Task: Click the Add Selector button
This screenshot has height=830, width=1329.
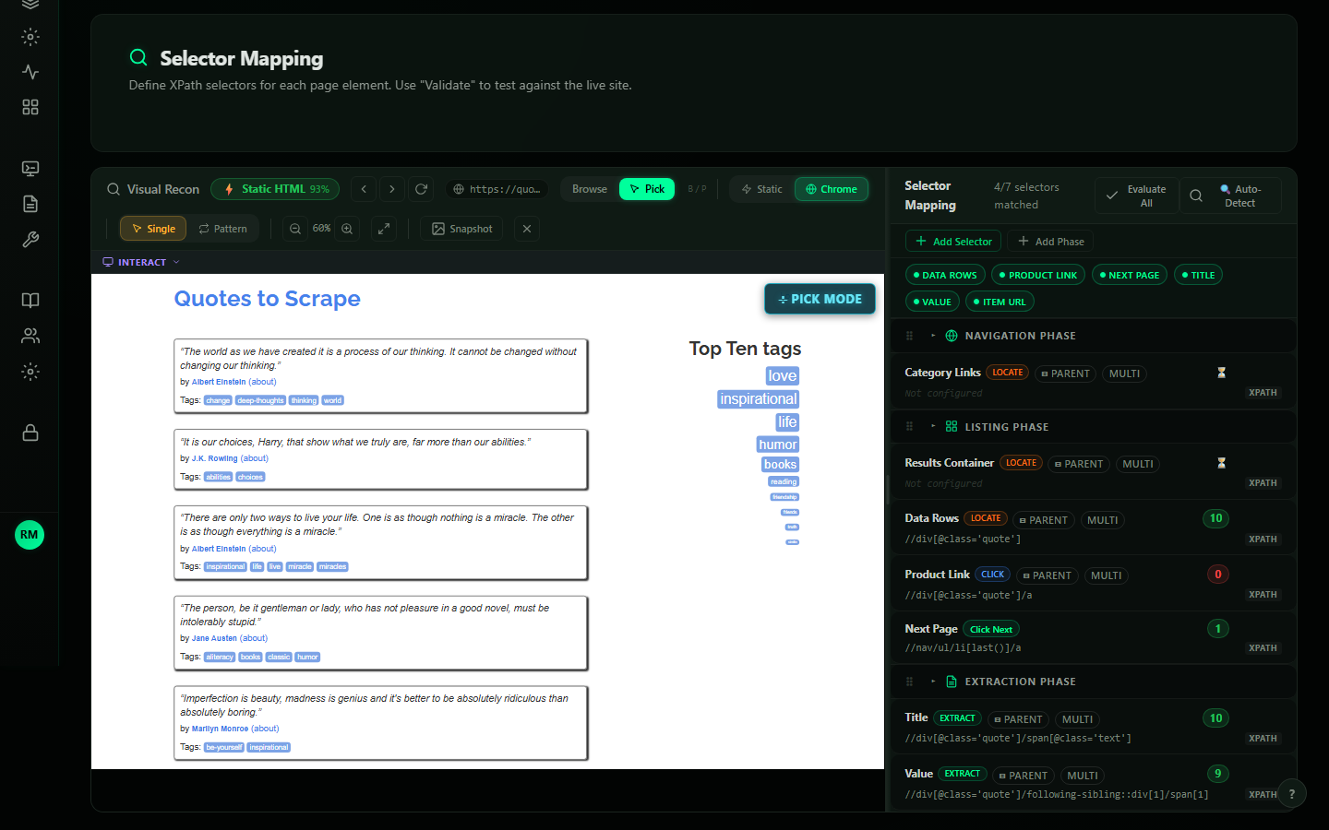Action: [x=954, y=242]
